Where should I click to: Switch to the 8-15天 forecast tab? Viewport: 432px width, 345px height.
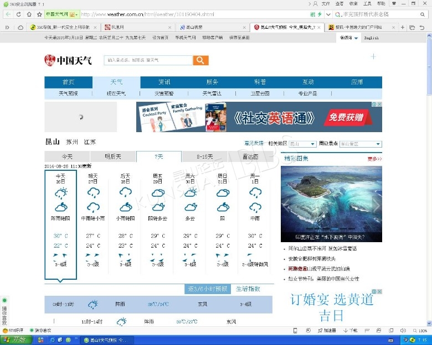point(204,156)
